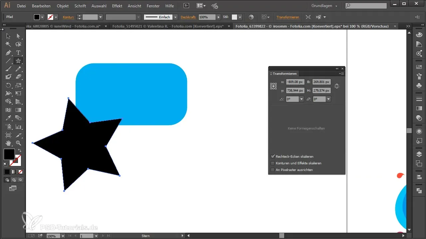This screenshot has height=239, width=426.
Task: Open the Stroke panel lines icon
Action: coord(419,99)
